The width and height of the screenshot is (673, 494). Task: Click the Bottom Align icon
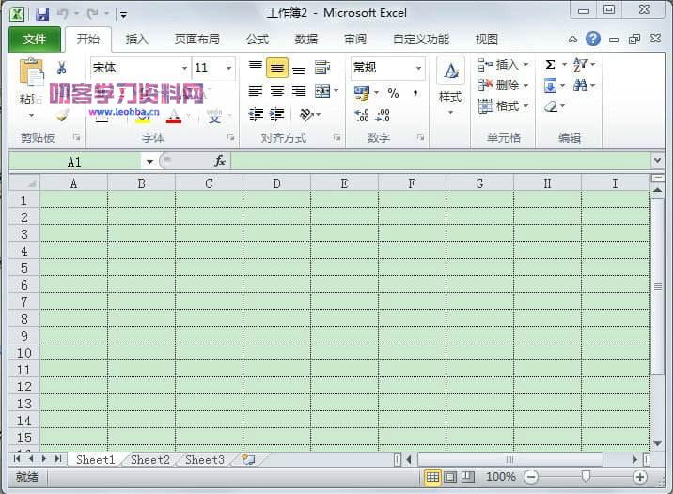pyautogui.click(x=299, y=70)
